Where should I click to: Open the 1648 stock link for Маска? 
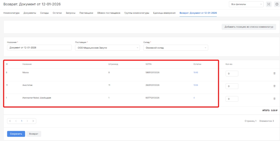pos(196,73)
